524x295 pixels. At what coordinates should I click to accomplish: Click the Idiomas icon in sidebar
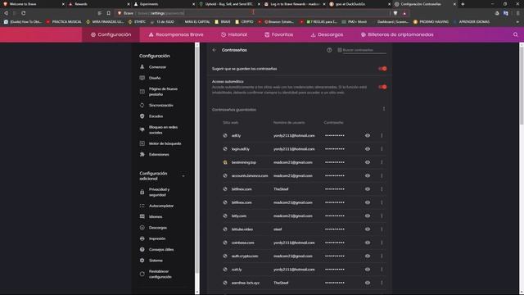(x=142, y=216)
